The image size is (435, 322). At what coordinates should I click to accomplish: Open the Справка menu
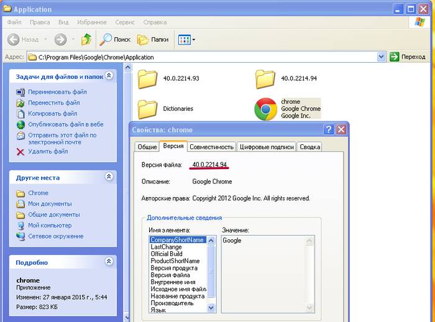click(x=155, y=22)
